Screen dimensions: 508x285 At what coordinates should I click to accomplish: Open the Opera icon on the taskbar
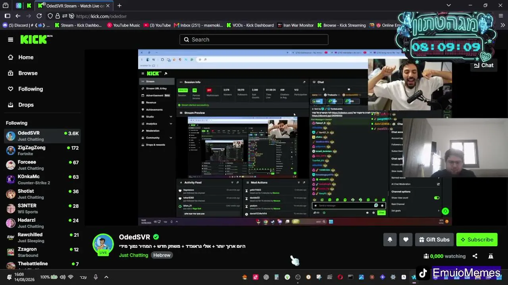[340, 277]
